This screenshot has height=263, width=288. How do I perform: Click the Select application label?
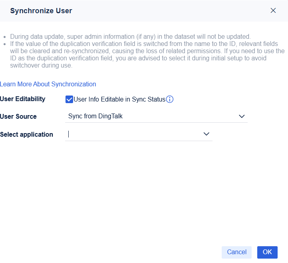coord(27,135)
